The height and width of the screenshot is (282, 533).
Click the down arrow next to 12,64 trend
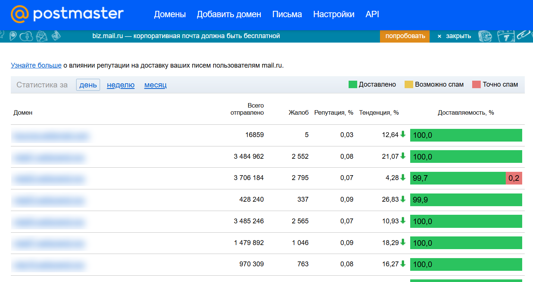pos(403,134)
